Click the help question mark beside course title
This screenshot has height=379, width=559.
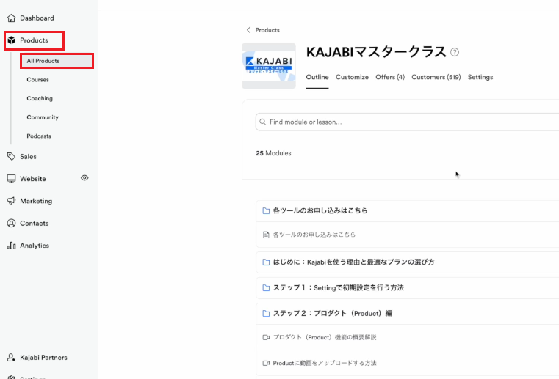(455, 52)
